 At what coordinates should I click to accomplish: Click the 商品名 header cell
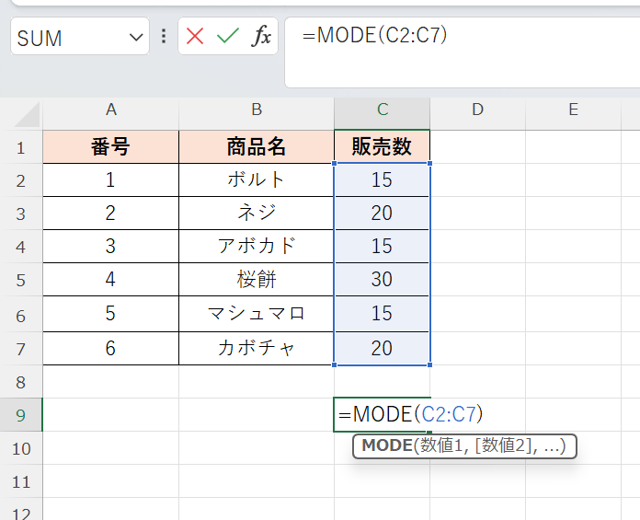257,147
